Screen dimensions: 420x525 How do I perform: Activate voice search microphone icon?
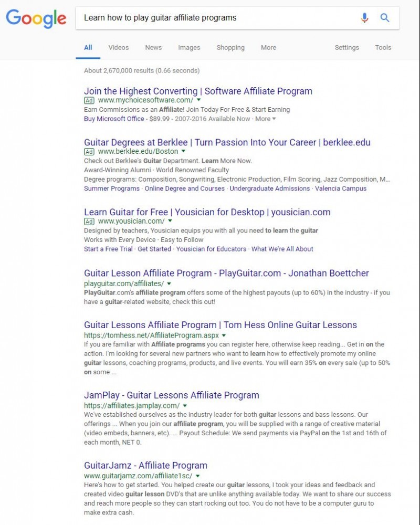364,17
